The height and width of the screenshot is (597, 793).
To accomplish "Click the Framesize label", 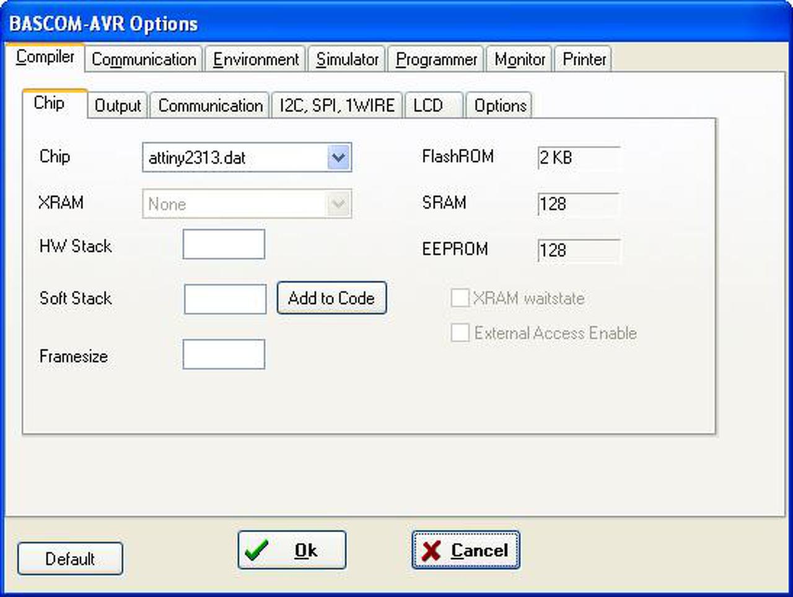I will click(x=73, y=356).
